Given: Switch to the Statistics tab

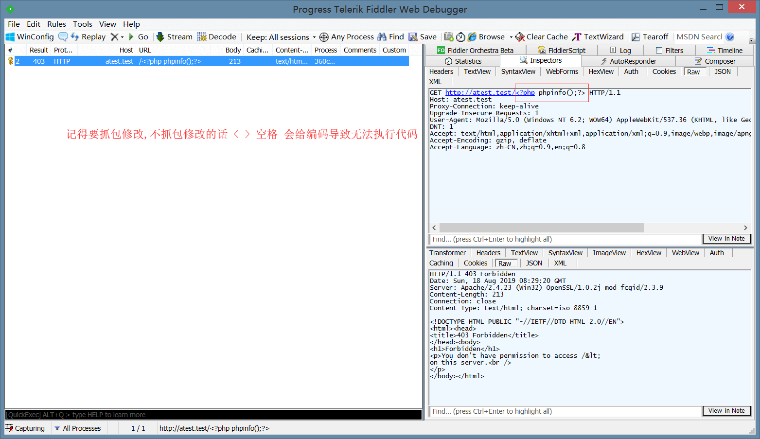Looking at the screenshot, I should point(462,61).
